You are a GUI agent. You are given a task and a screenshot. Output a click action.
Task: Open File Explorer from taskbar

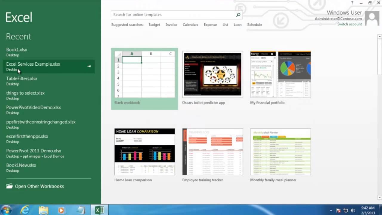coord(43,210)
